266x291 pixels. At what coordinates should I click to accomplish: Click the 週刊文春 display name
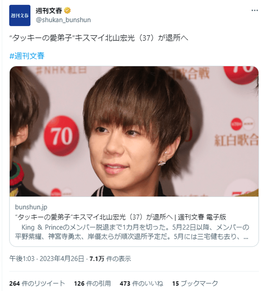pos(49,10)
